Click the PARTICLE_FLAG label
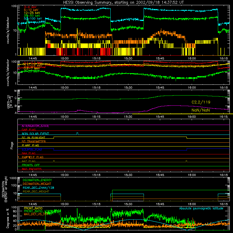Viewport: 233px width, 233px height. point(33,157)
